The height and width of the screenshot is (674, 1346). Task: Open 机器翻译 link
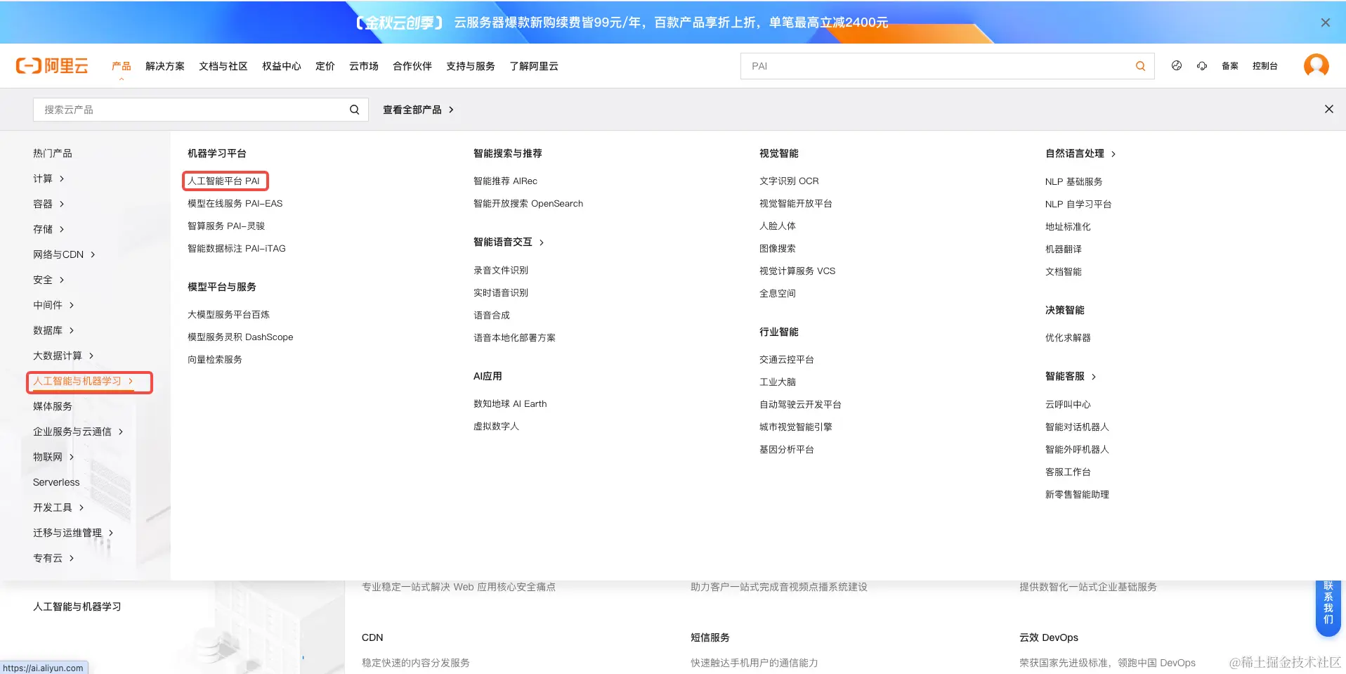(1064, 249)
